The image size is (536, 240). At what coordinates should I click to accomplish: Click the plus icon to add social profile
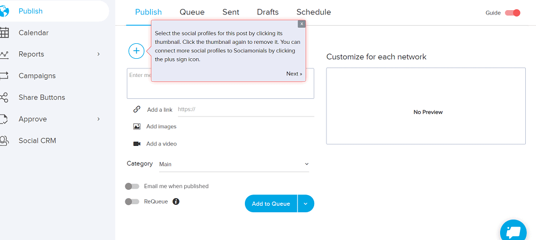(136, 51)
